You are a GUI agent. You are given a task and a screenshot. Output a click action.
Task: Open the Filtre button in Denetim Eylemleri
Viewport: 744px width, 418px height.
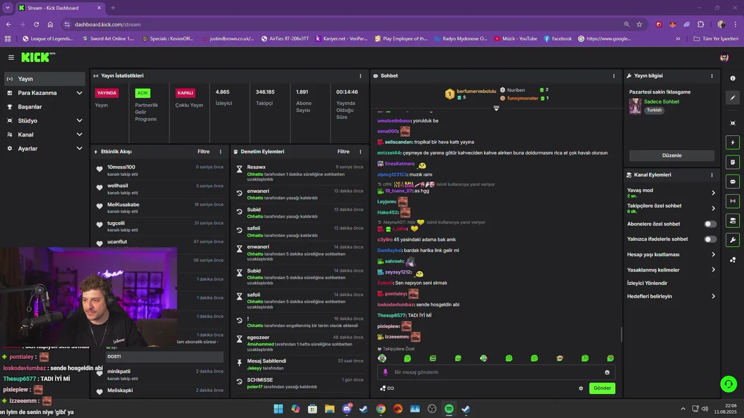coord(344,152)
